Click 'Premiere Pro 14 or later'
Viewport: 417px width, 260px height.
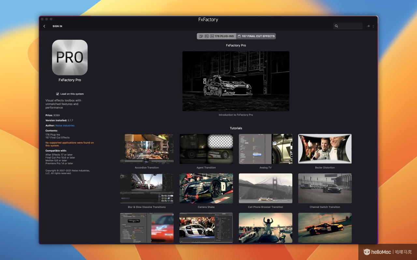(x=59, y=163)
